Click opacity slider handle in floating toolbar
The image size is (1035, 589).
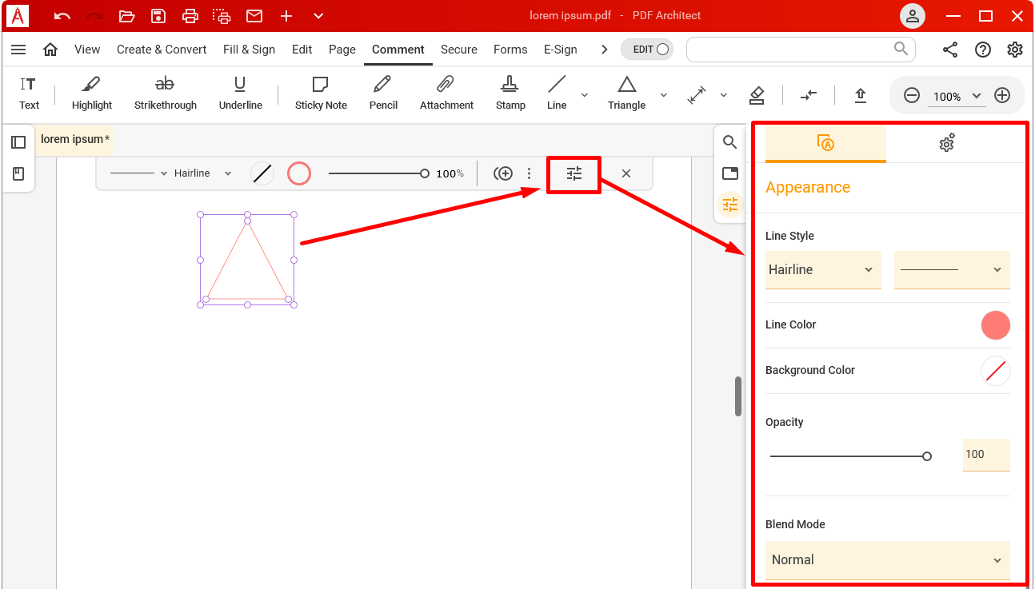425,173
